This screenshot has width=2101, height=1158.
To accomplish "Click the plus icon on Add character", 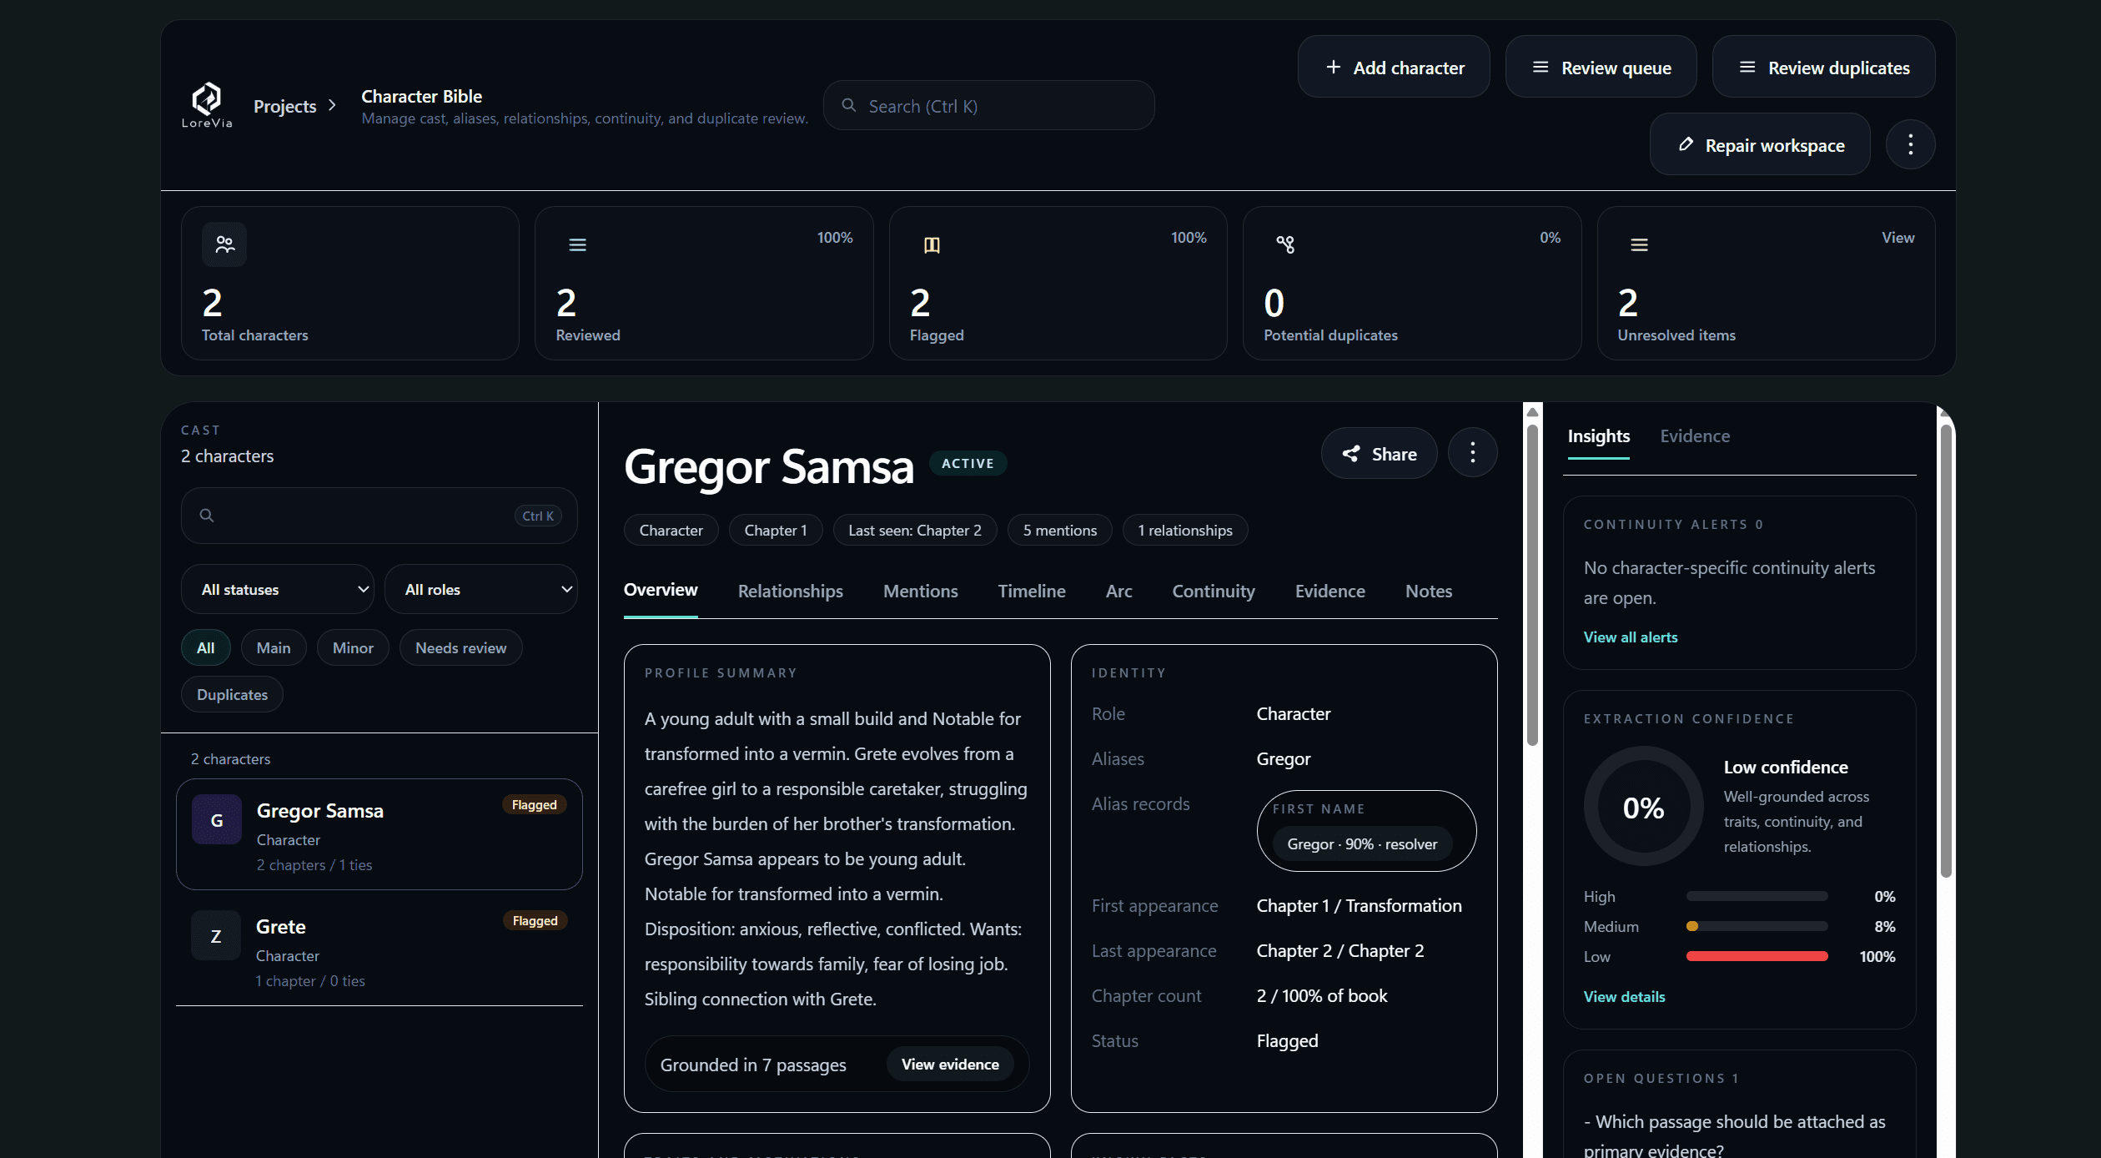I will [x=1334, y=67].
